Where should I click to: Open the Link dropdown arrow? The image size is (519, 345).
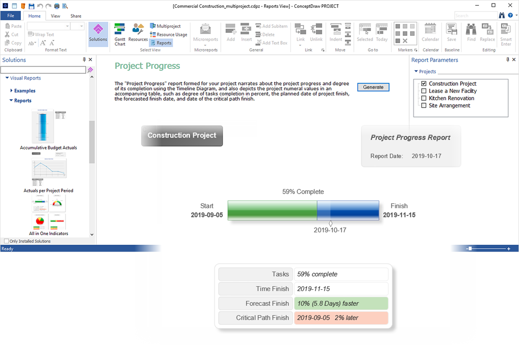301,45
